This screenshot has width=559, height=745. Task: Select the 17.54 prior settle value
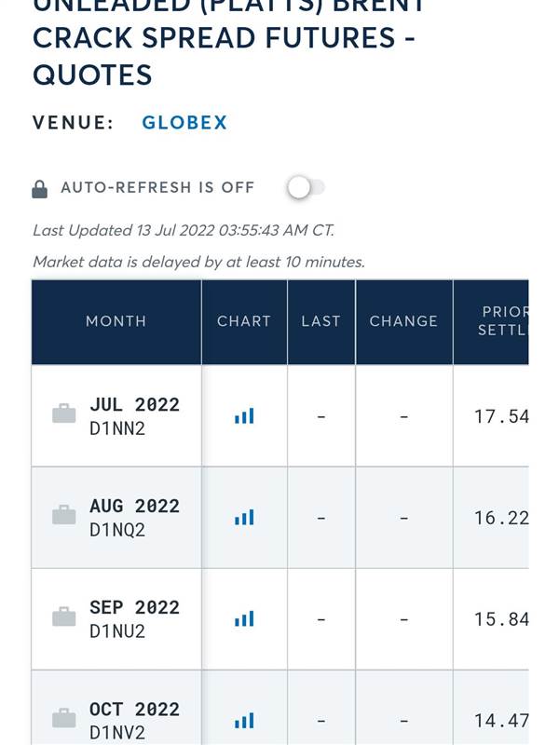pos(501,416)
